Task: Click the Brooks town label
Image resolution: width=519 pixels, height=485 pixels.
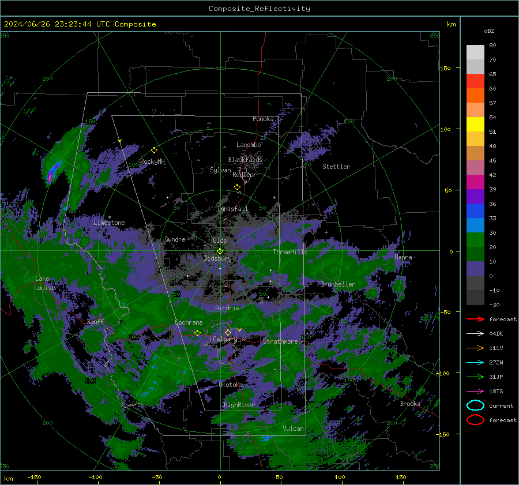Action: pyautogui.click(x=410, y=404)
